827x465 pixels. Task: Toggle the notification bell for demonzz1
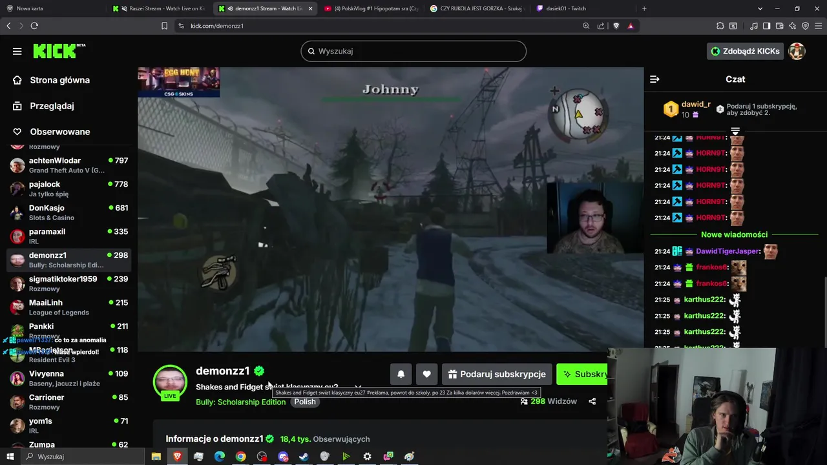coord(401,374)
